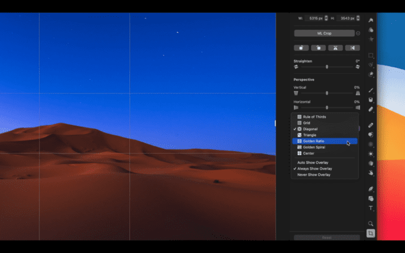Choose Never Show Overlay option

(314, 175)
